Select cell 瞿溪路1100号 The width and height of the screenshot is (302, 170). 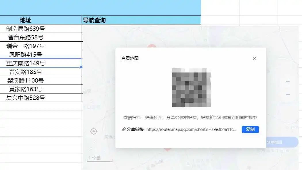pos(41,81)
